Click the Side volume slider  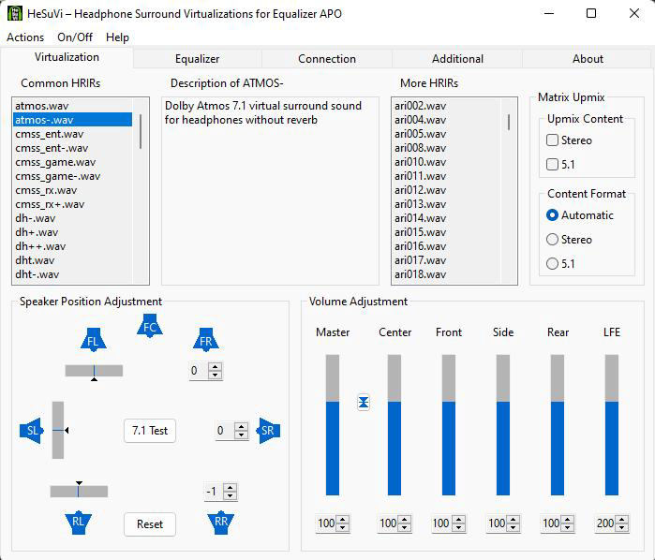(x=503, y=425)
